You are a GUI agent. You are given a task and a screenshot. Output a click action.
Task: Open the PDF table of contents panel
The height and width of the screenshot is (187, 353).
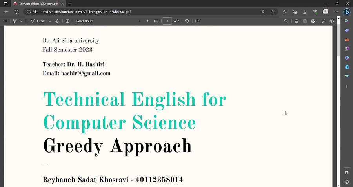click(5, 21)
